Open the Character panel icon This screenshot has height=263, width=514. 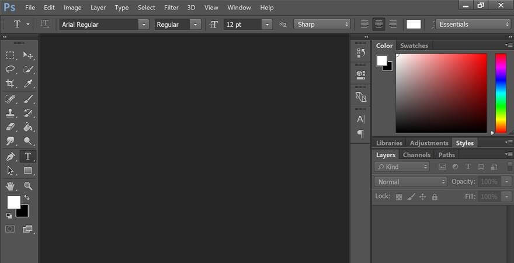coord(360,119)
